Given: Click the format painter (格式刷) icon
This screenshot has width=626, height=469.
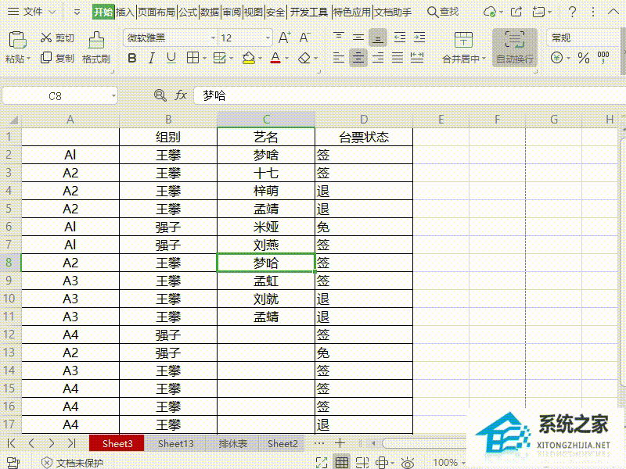Looking at the screenshot, I should click(x=95, y=40).
